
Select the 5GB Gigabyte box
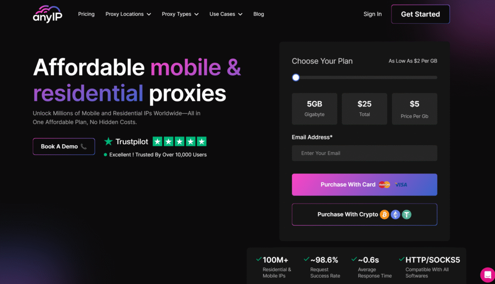(314, 108)
